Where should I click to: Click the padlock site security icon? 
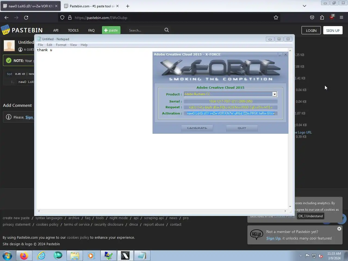pos(70,18)
